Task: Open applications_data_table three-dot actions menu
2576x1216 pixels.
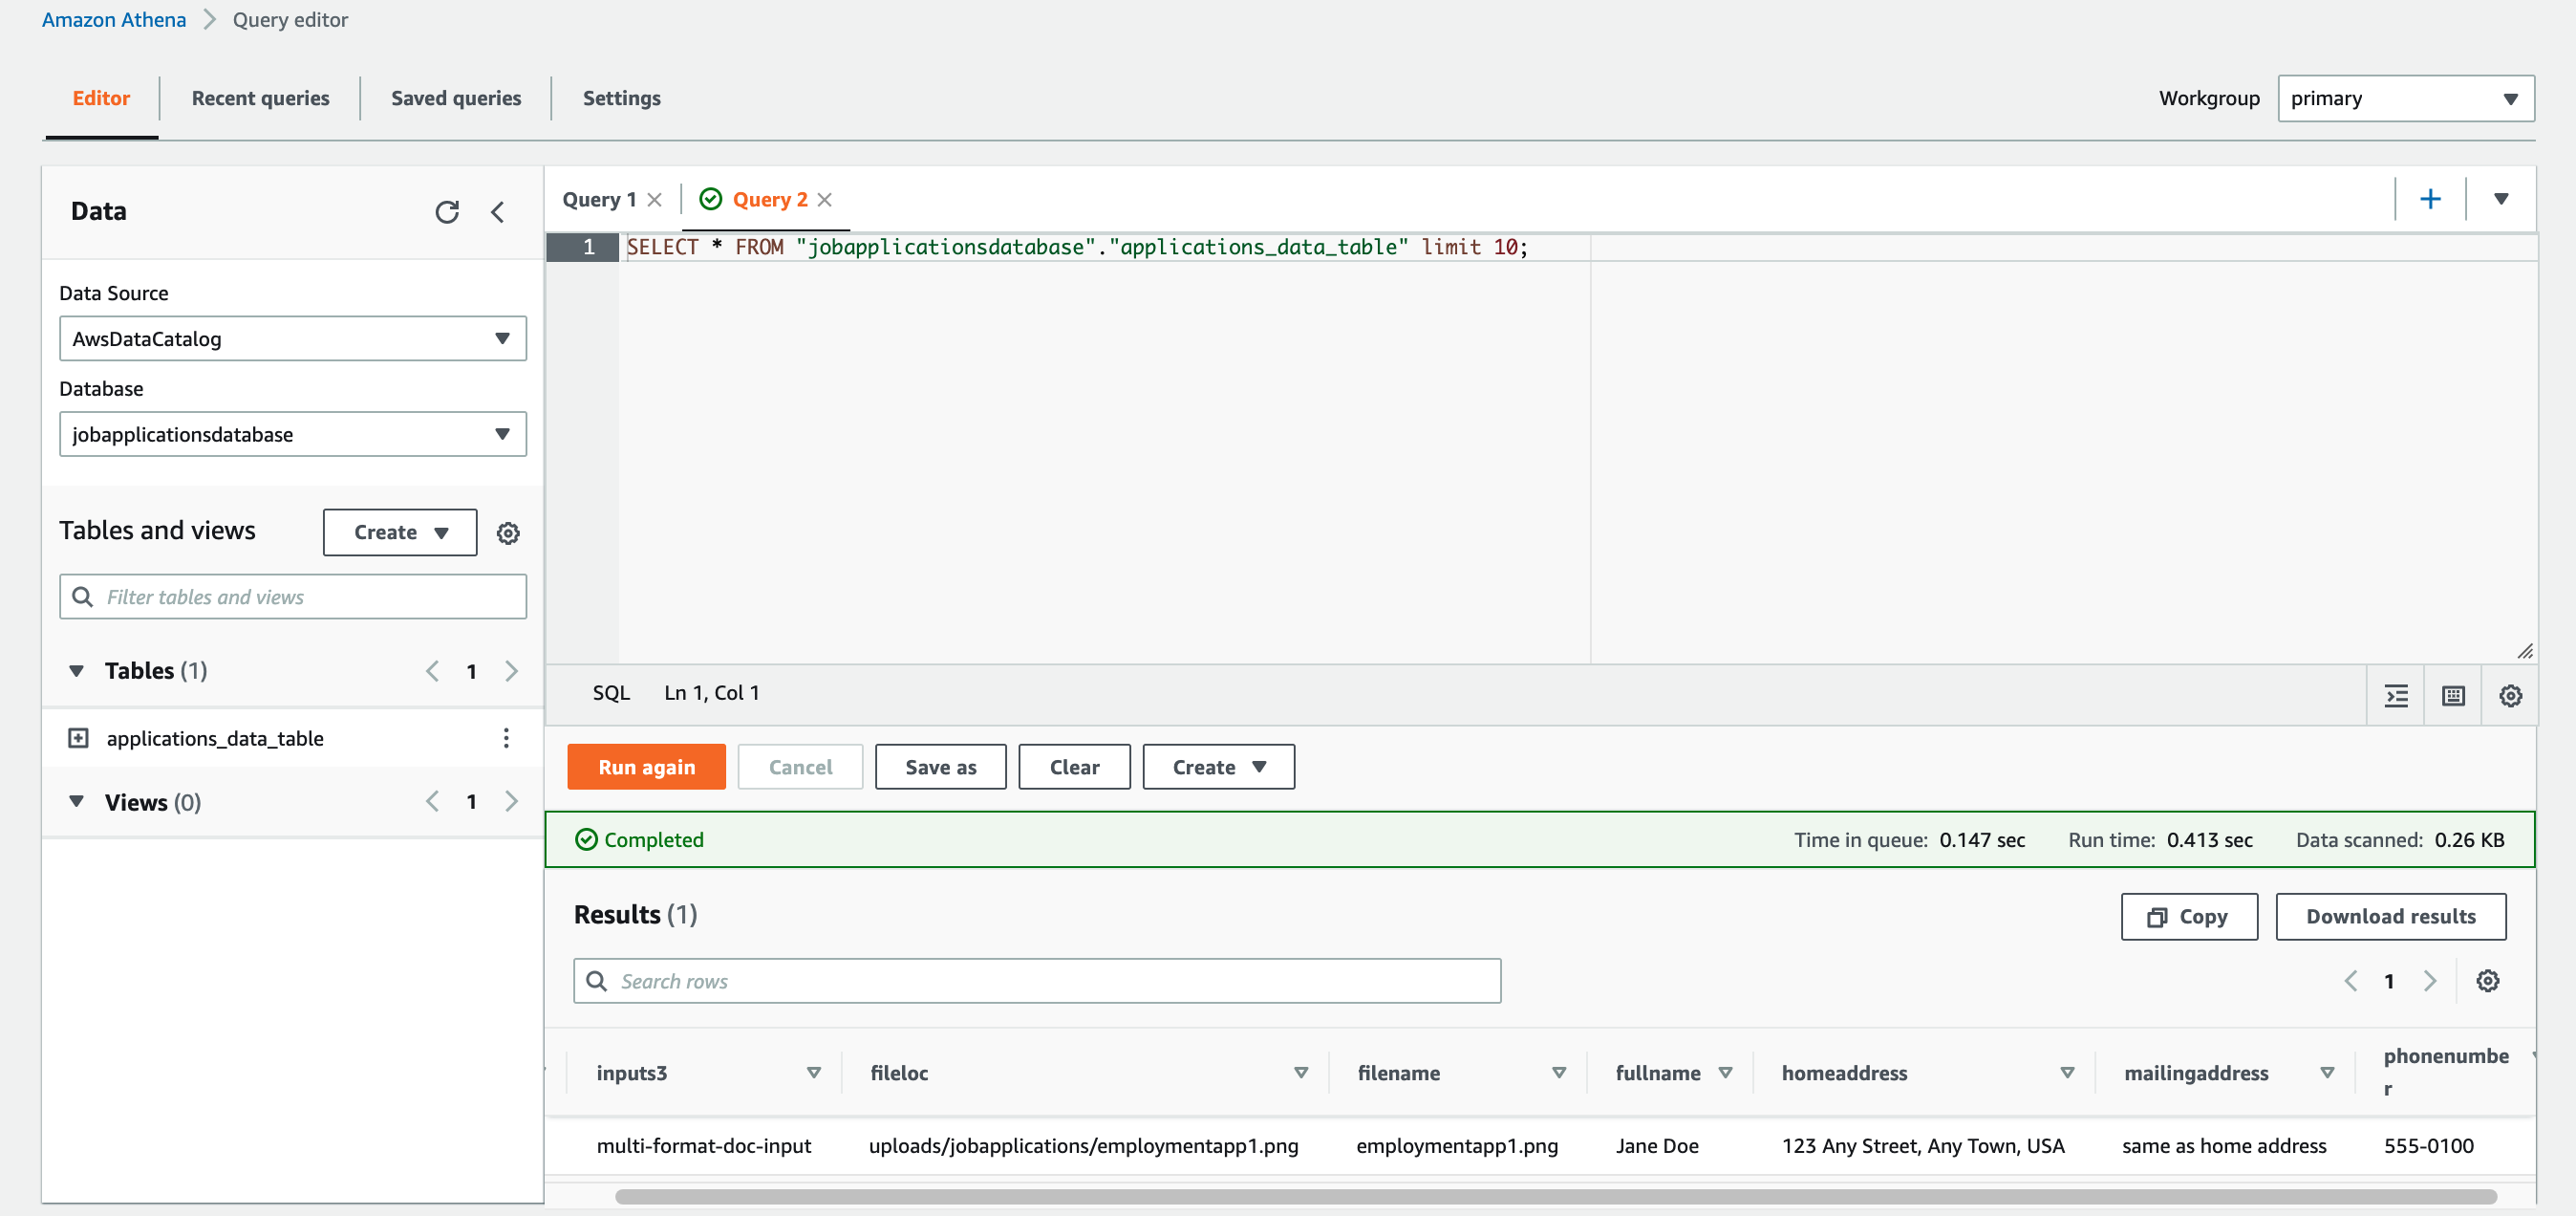Action: tap(506, 738)
